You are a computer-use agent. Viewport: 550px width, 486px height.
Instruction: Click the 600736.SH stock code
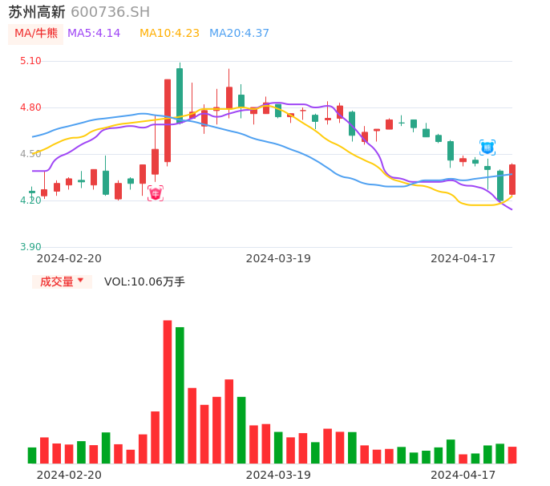tap(110, 12)
